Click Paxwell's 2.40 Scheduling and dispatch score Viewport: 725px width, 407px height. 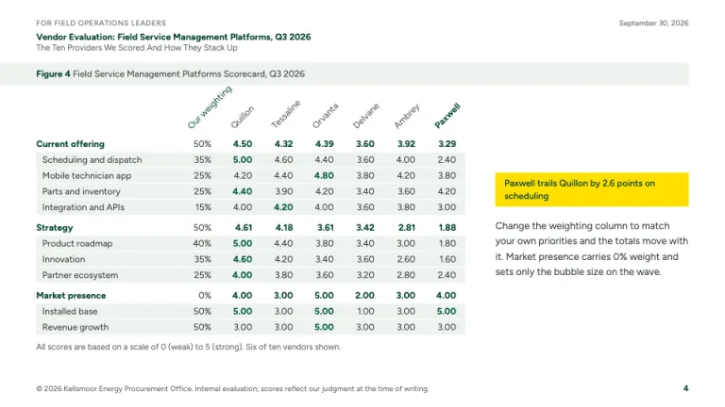click(447, 159)
